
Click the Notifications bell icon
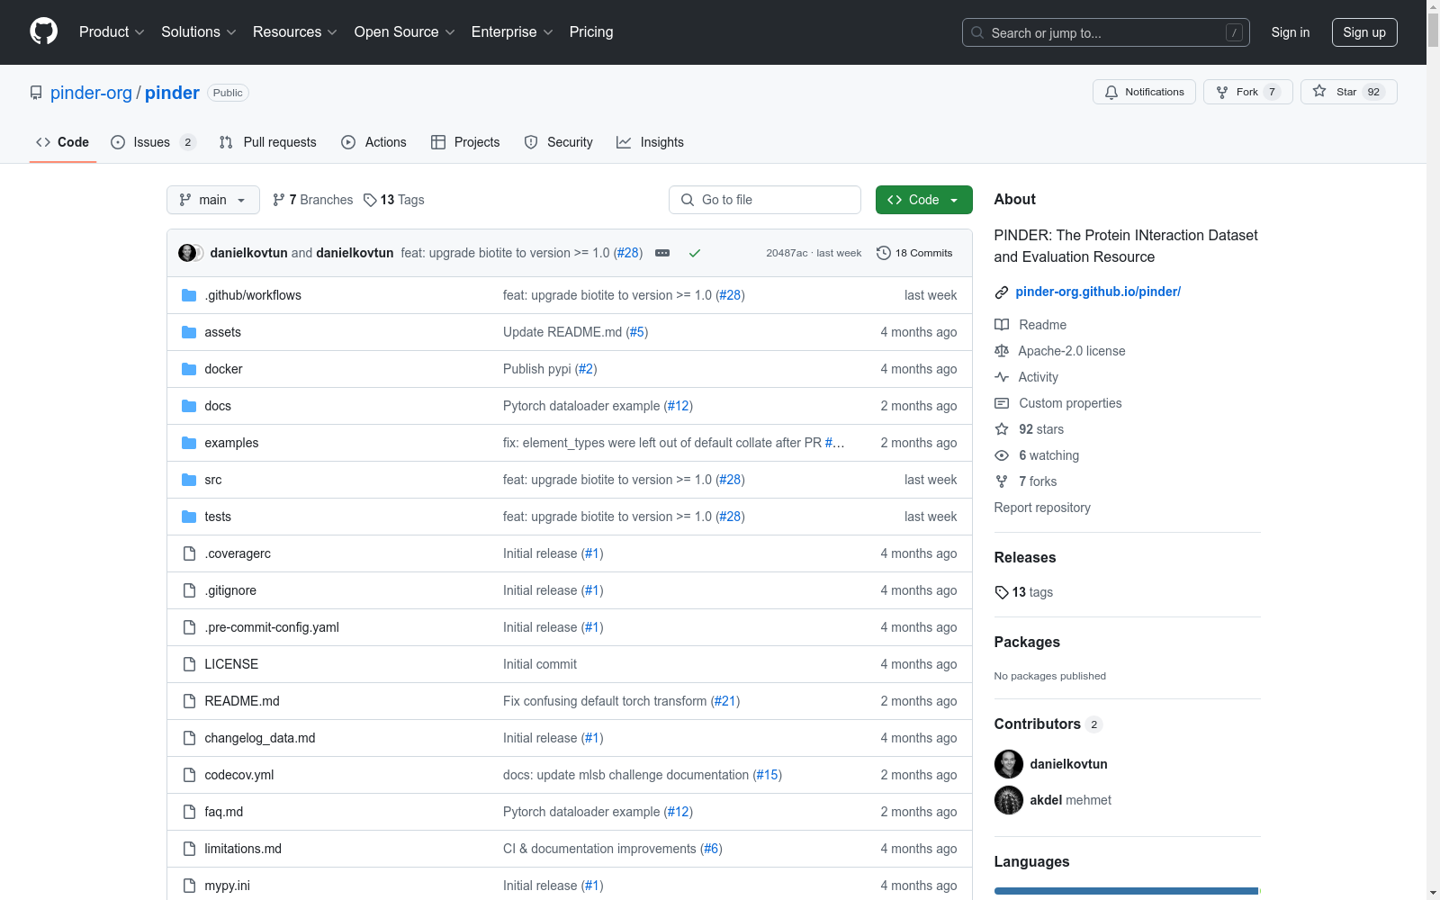1111,92
